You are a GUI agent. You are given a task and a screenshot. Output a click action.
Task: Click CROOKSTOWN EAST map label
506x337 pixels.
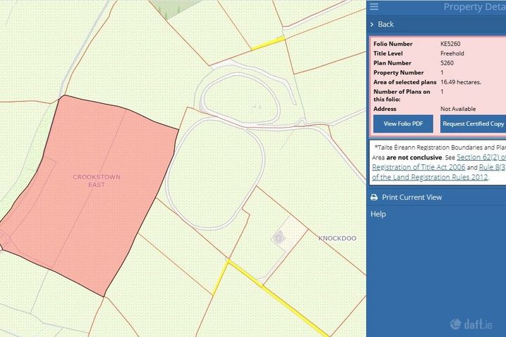(96, 180)
